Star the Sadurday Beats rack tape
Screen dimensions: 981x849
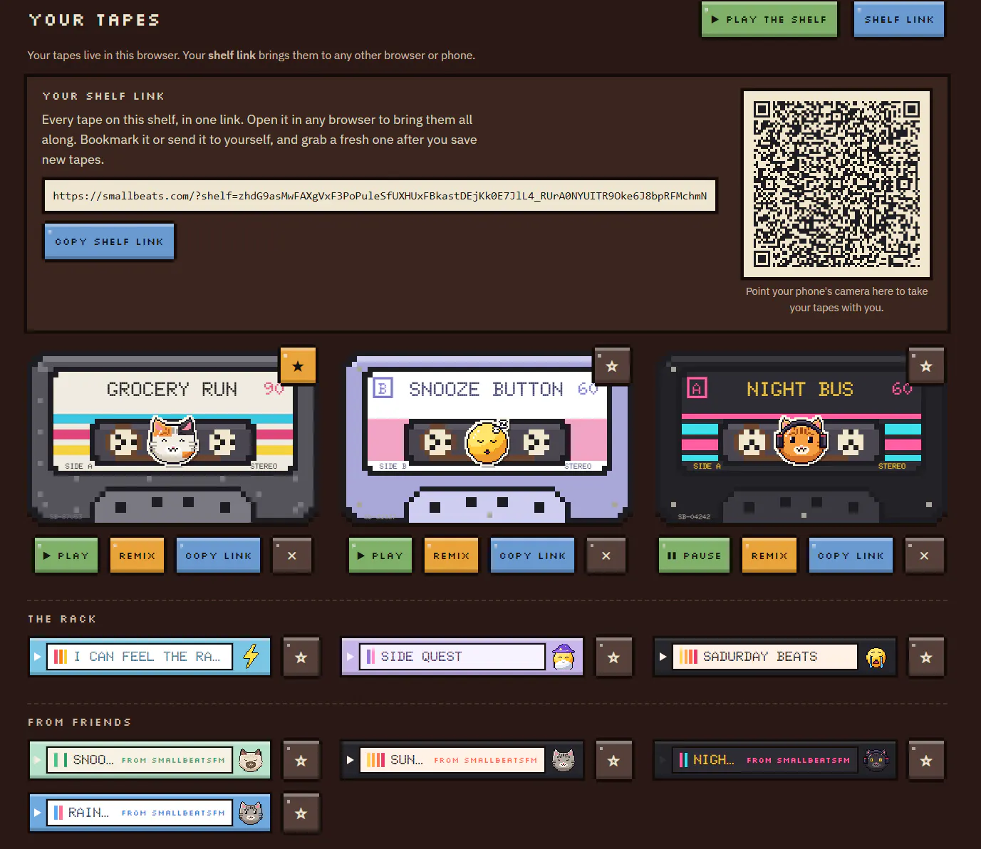[x=926, y=657]
